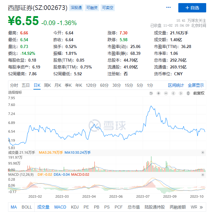Toggle the BOLL indicator
This screenshot has width=213, height=216.
[x=27, y=207]
